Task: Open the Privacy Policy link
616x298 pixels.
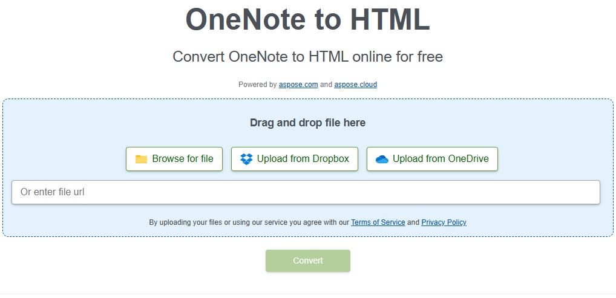Action: point(444,222)
